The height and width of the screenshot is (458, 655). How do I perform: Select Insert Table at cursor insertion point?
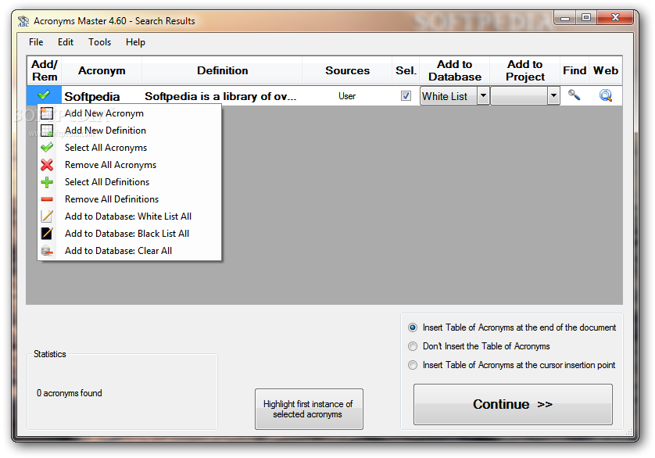click(x=412, y=365)
